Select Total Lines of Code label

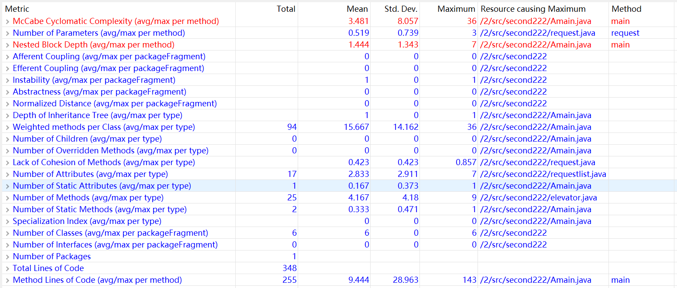(48, 268)
